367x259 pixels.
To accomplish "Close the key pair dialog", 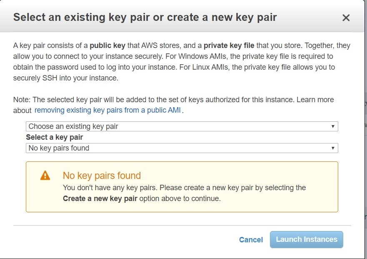I will (x=346, y=18).
